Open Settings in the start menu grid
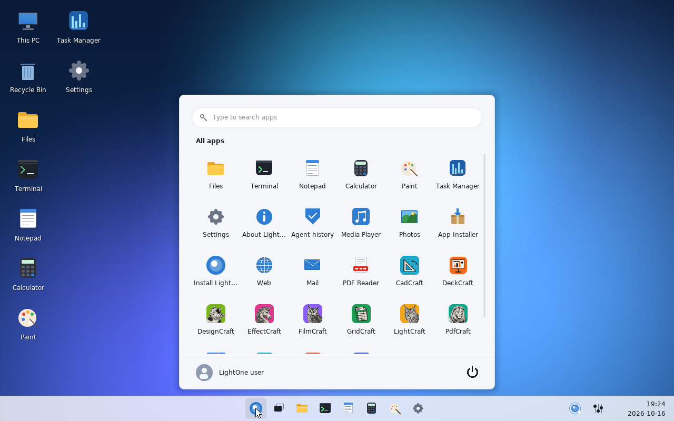Screen dimensions: 674x421 pos(215,223)
